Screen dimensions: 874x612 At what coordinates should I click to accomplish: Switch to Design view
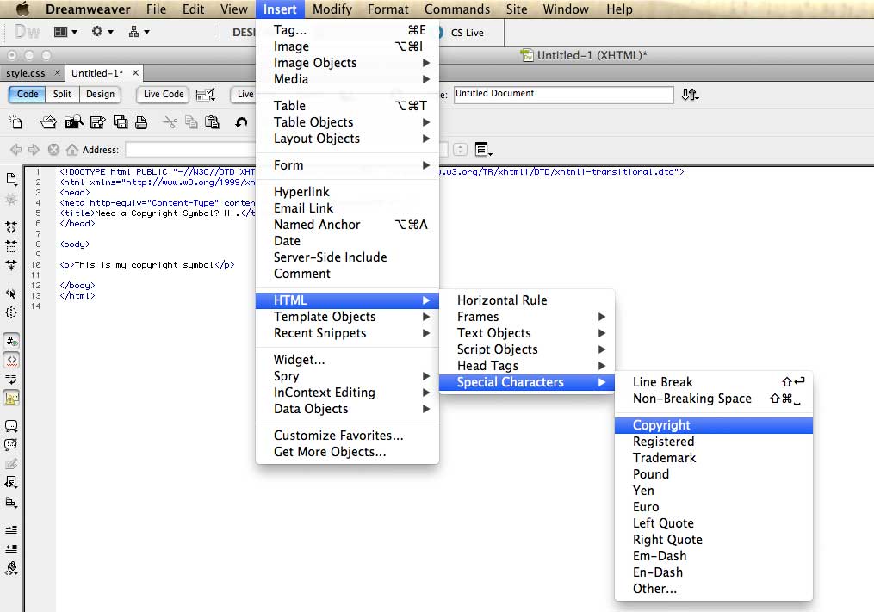[101, 94]
